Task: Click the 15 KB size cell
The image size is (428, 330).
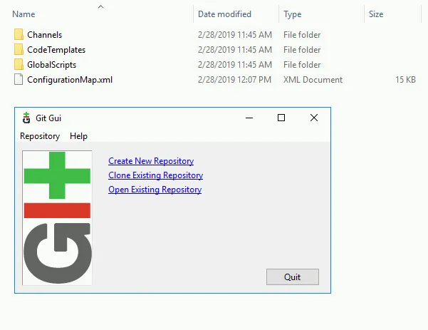Action: (405, 80)
